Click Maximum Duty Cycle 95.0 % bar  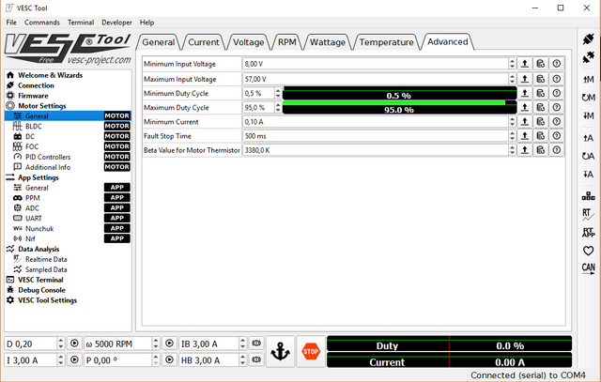coord(399,107)
